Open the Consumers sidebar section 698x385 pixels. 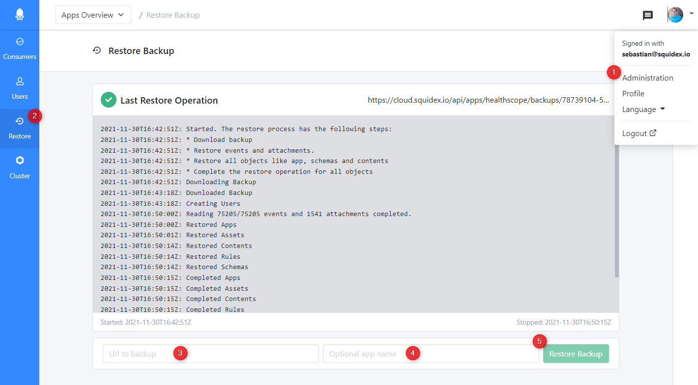(x=20, y=49)
